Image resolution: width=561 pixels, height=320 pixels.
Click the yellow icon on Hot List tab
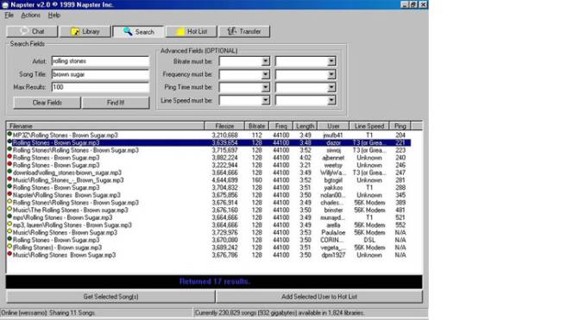pos(180,32)
